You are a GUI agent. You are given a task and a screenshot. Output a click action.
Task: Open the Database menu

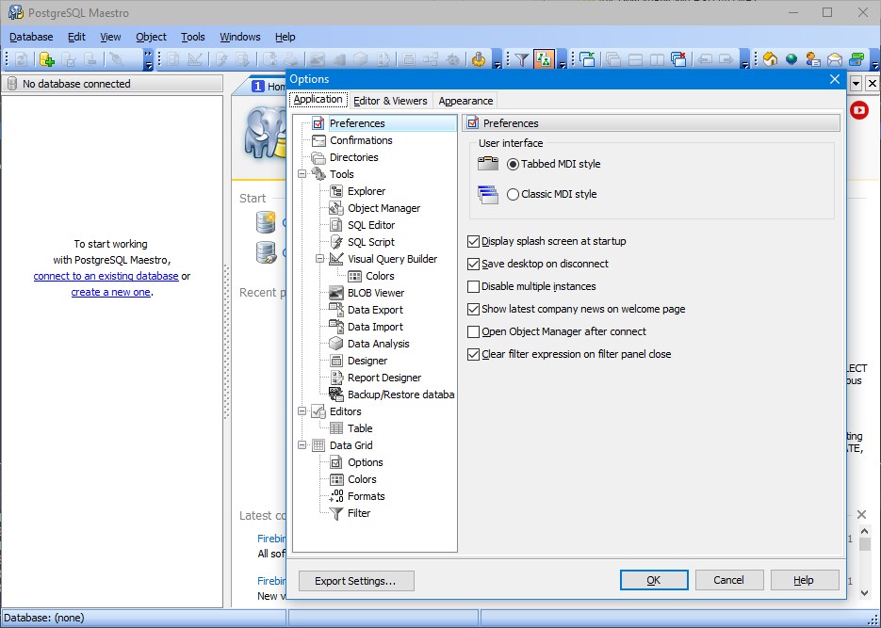(x=31, y=37)
